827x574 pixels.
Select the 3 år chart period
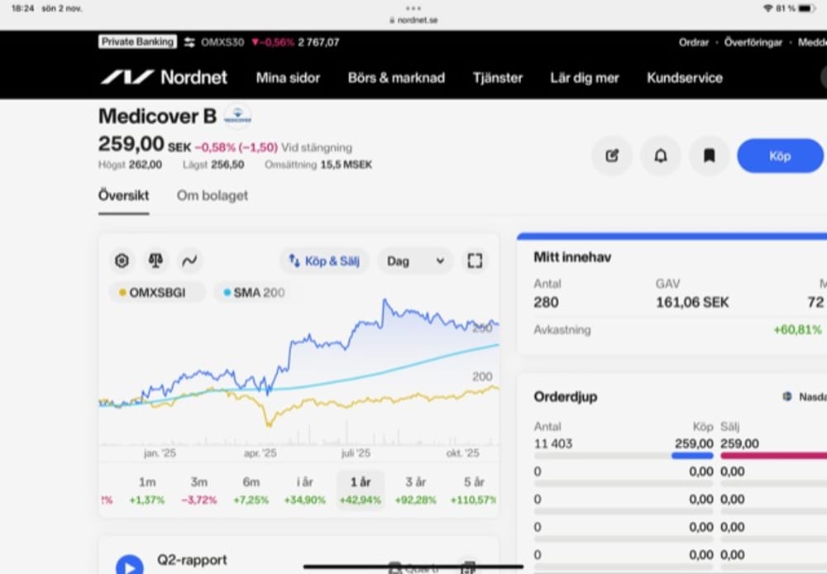[416, 490]
